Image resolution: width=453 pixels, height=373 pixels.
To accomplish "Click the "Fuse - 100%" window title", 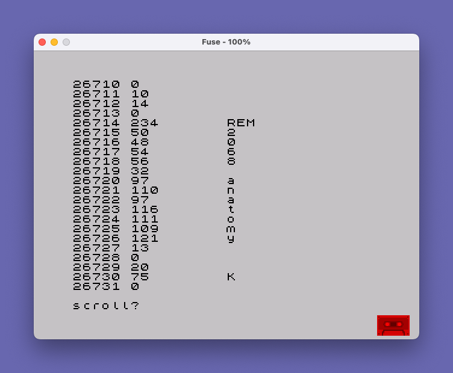I will [226, 42].
